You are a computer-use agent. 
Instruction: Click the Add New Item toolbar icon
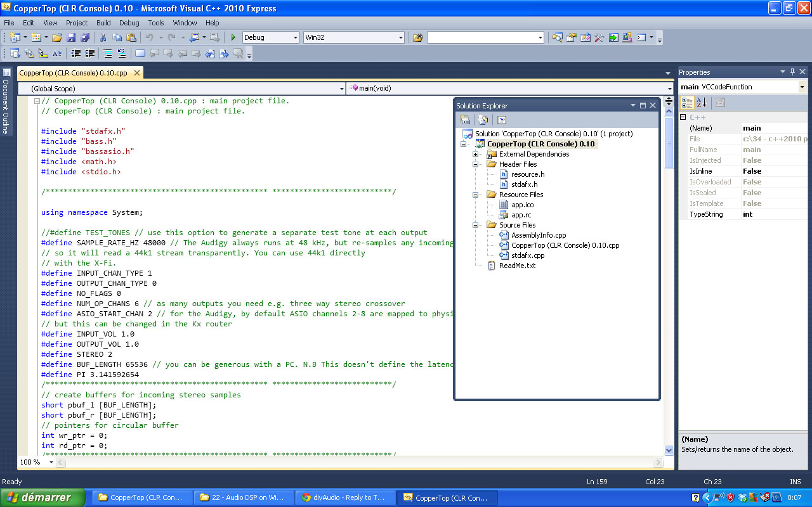[x=36, y=37]
